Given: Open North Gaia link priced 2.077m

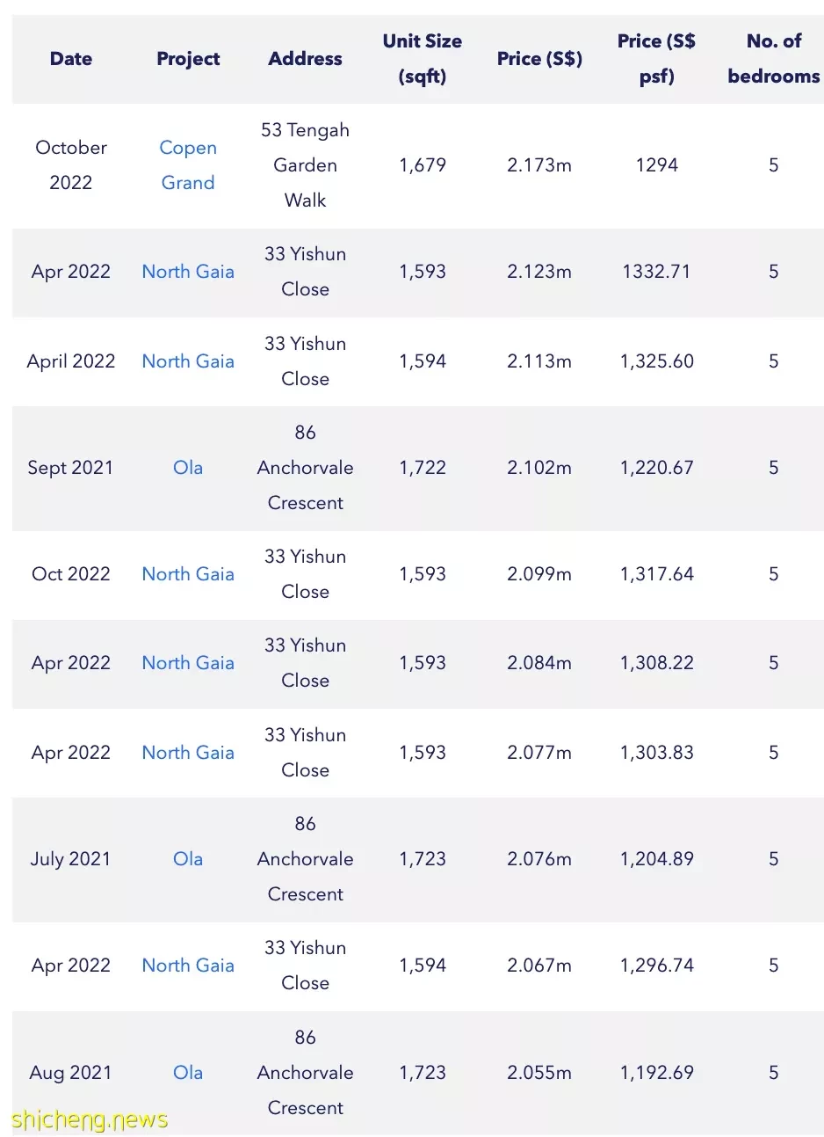Looking at the screenshot, I should [x=188, y=753].
